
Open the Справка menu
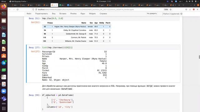103,14
